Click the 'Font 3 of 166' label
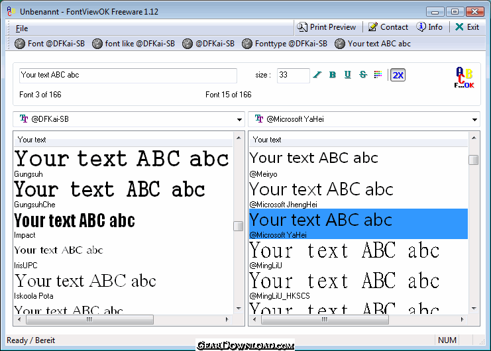Screen dimensions: 491x351 coord(40,95)
